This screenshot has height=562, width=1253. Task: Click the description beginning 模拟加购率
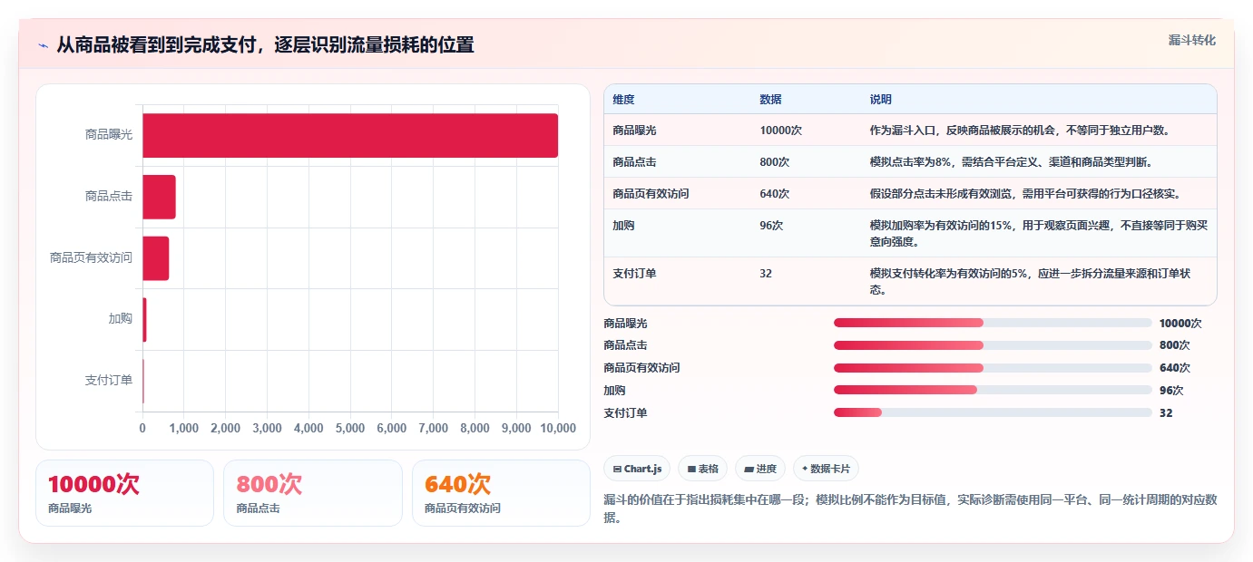(1038, 234)
